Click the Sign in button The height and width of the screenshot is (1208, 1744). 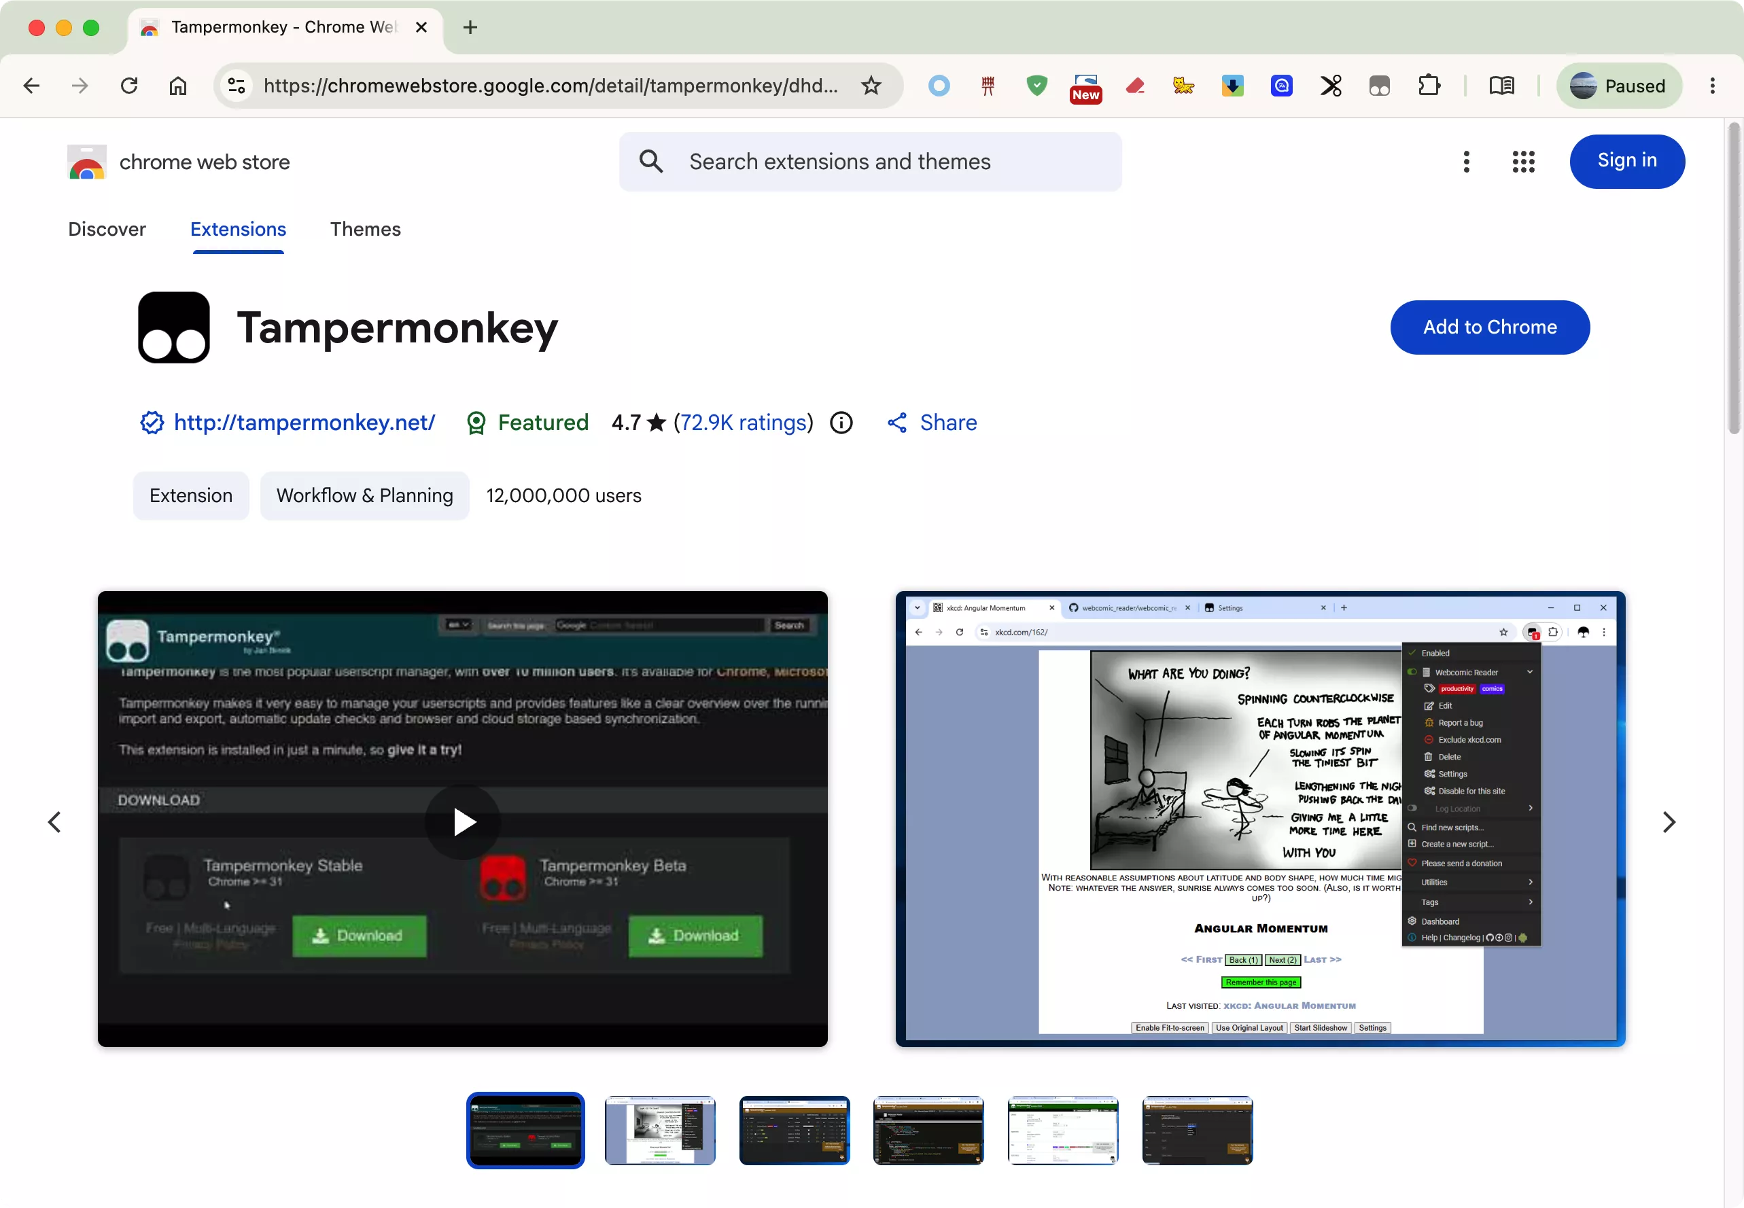click(x=1626, y=162)
